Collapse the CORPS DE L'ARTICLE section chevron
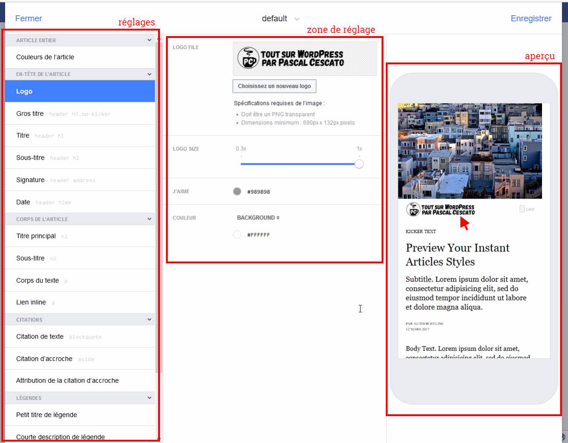 [149, 219]
